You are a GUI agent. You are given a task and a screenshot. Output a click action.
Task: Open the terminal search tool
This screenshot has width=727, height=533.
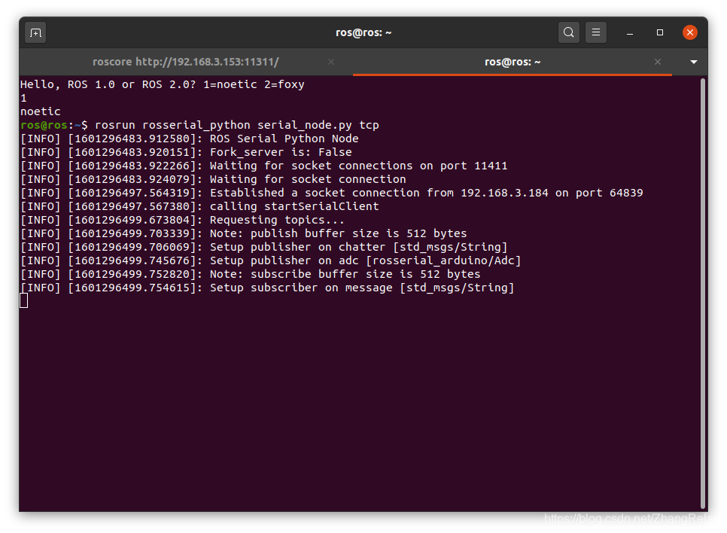pos(568,32)
